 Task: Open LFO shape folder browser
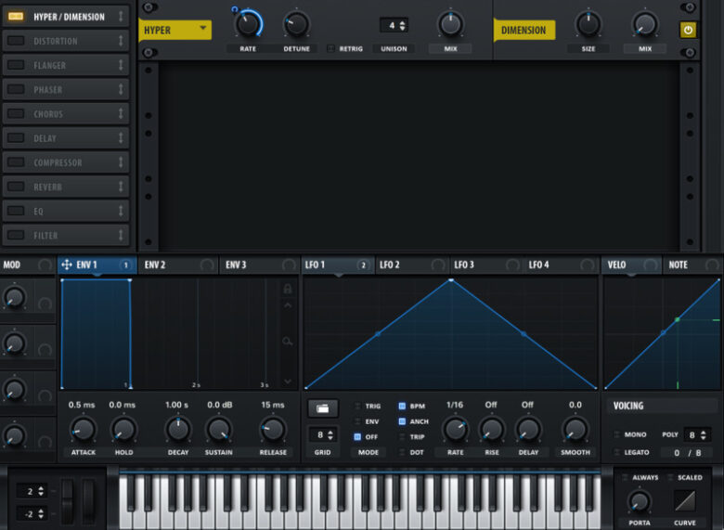coord(323,408)
